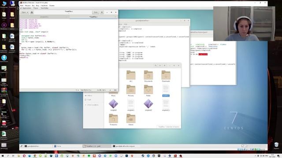The height and width of the screenshot is (158, 282).
Task: Open the Public folder in Files
Action: point(148,90)
